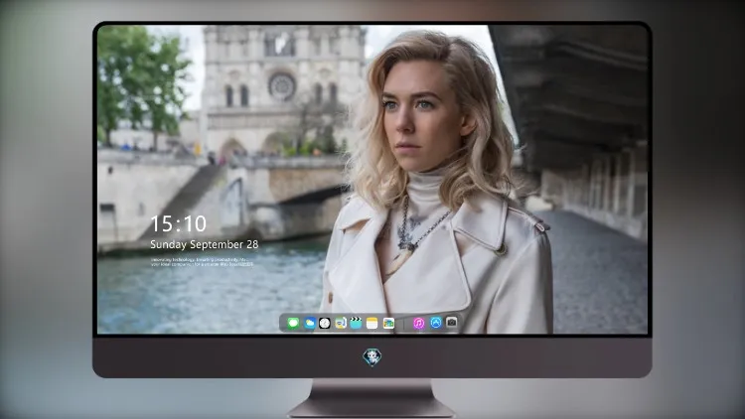Click the green tree on desktop wallpaper
The width and height of the screenshot is (745, 419).
coord(140,80)
